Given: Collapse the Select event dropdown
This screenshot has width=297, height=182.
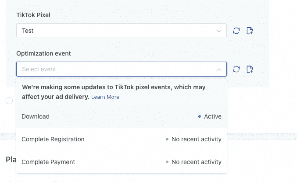Looking at the screenshot, I should click(x=122, y=69).
